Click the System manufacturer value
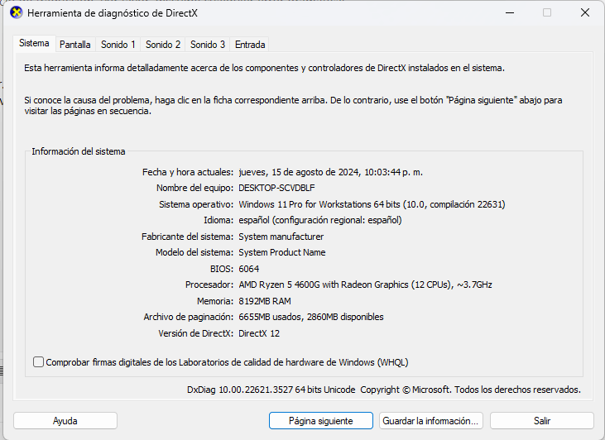 point(281,237)
